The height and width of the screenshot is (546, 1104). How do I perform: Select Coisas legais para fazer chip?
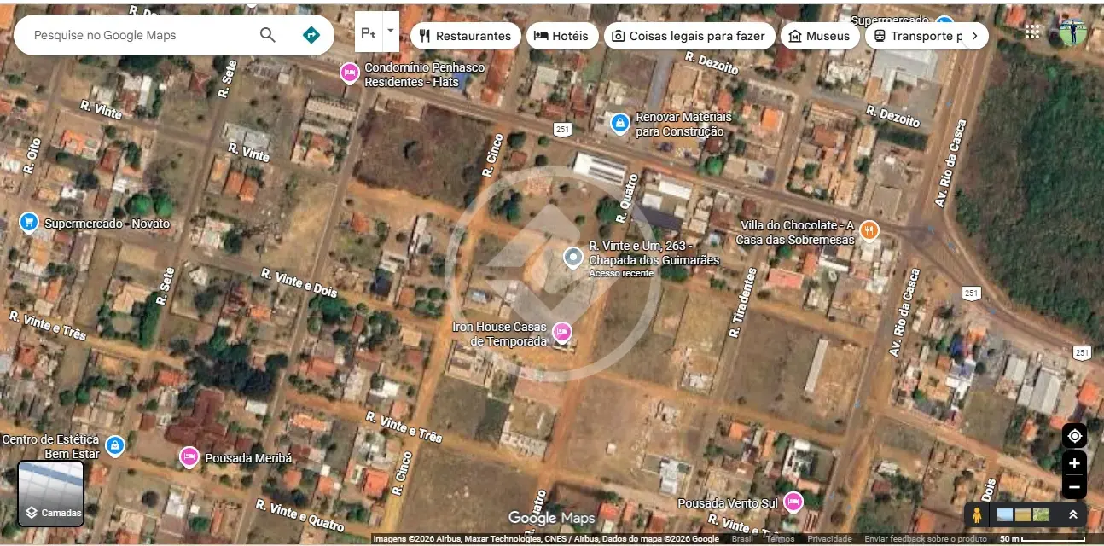(x=689, y=36)
